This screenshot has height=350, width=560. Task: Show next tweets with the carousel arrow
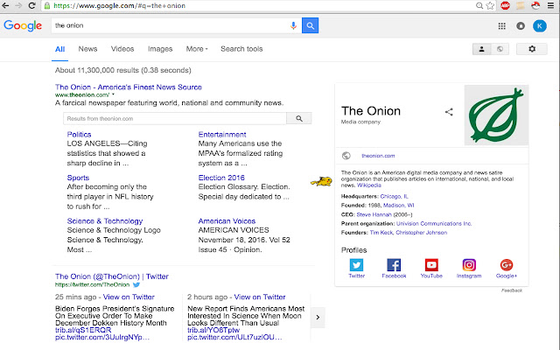[318, 317]
